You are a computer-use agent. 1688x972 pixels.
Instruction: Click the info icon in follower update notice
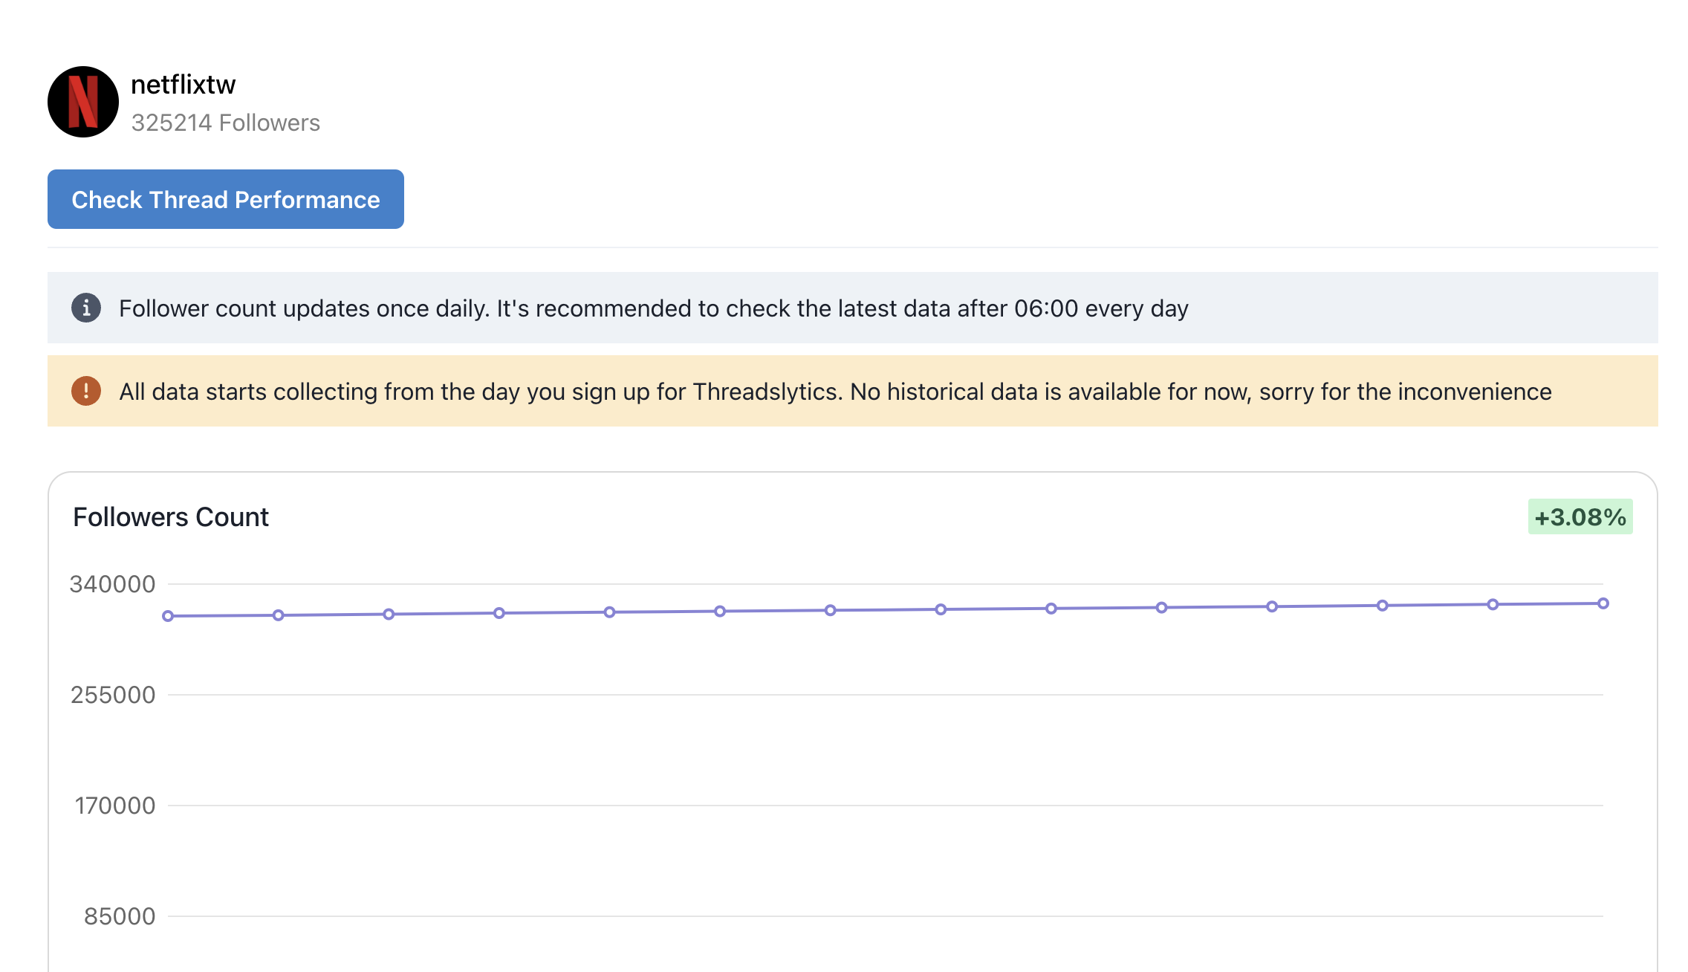tap(86, 308)
